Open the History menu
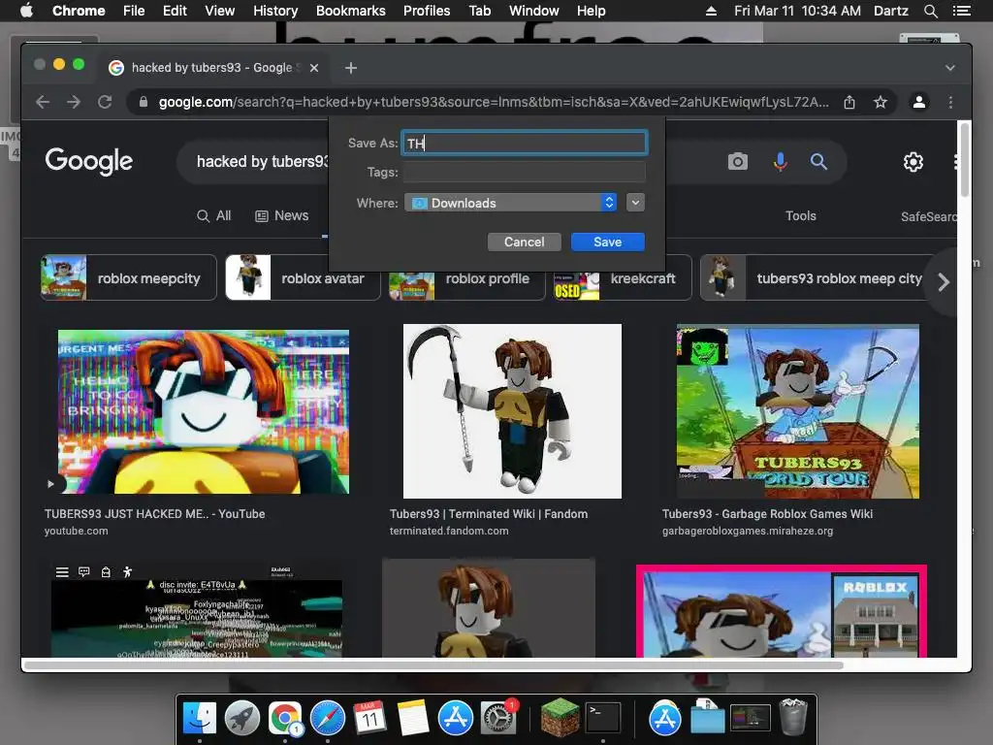 point(275,11)
